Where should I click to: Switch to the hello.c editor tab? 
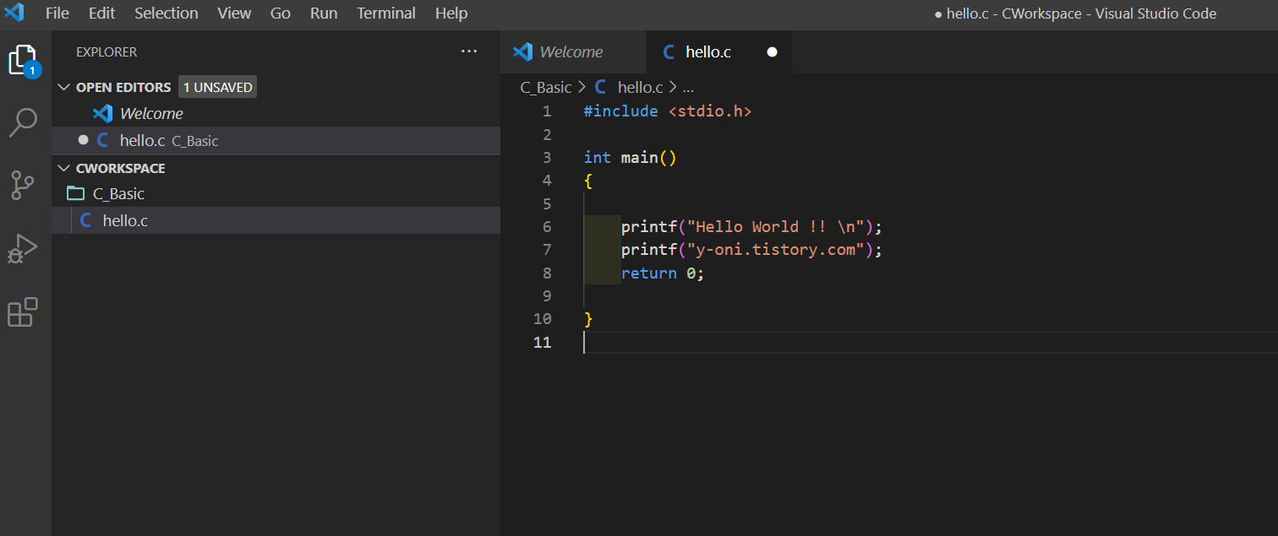719,52
